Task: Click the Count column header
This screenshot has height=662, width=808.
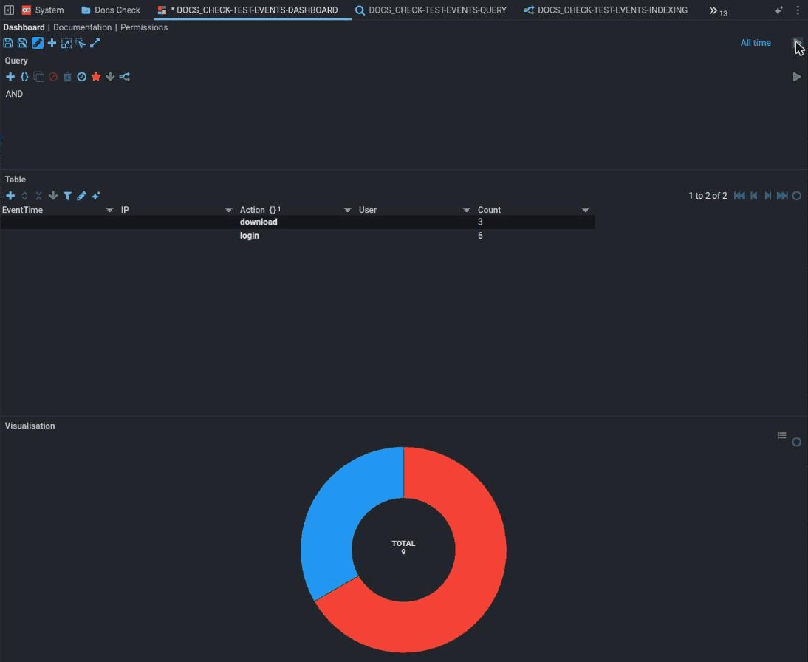Action: [489, 210]
